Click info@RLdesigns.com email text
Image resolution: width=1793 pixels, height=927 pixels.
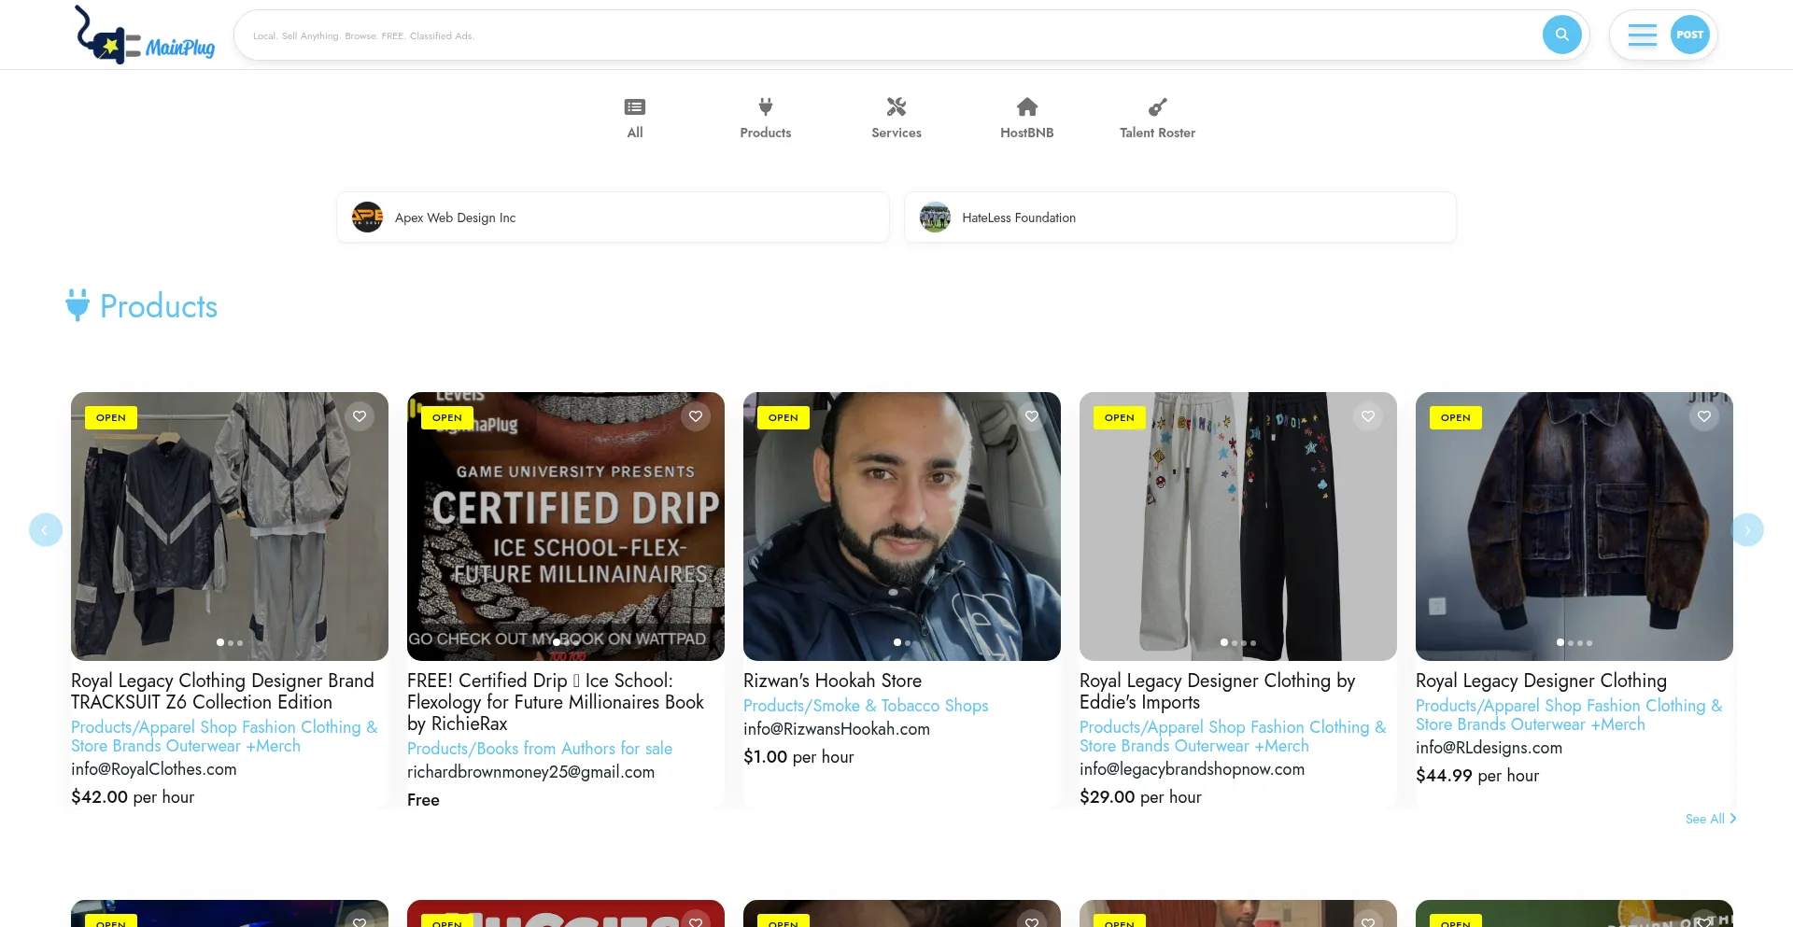pyautogui.click(x=1489, y=748)
